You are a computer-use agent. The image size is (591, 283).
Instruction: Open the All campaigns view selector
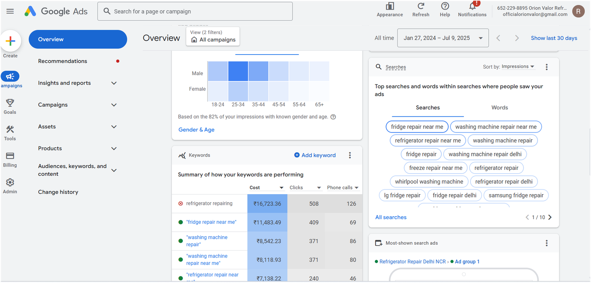pyautogui.click(x=213, y=36)
